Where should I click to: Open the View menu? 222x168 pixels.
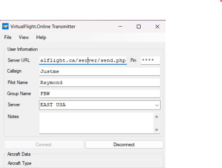(24, 37)
